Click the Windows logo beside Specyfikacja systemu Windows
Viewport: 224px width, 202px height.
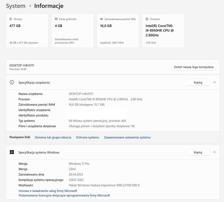coord(12,152)
